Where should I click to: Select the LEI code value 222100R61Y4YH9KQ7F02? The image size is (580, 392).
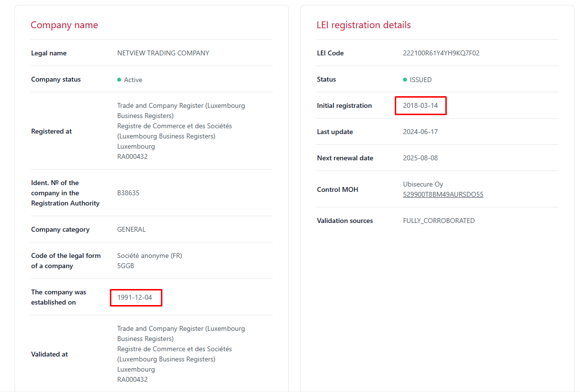point(441,53)
